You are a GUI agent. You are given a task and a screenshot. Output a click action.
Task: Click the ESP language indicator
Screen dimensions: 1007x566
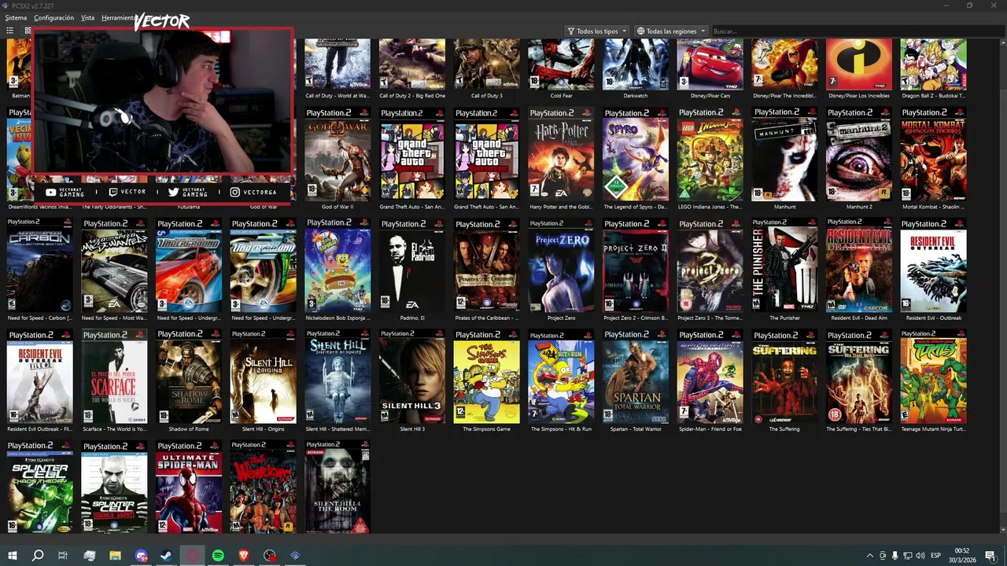click(x=936, y=556)
